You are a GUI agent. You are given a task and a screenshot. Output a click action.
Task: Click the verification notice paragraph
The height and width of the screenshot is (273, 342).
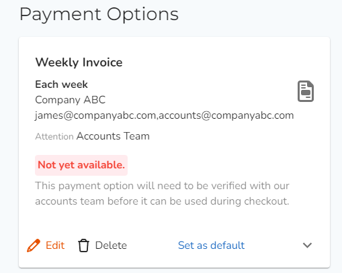pos(162,193)
